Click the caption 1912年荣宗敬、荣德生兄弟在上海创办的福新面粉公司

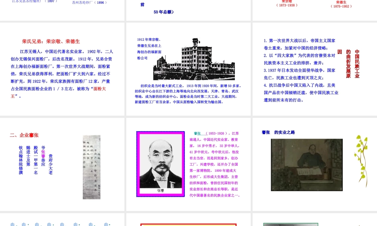149,49
